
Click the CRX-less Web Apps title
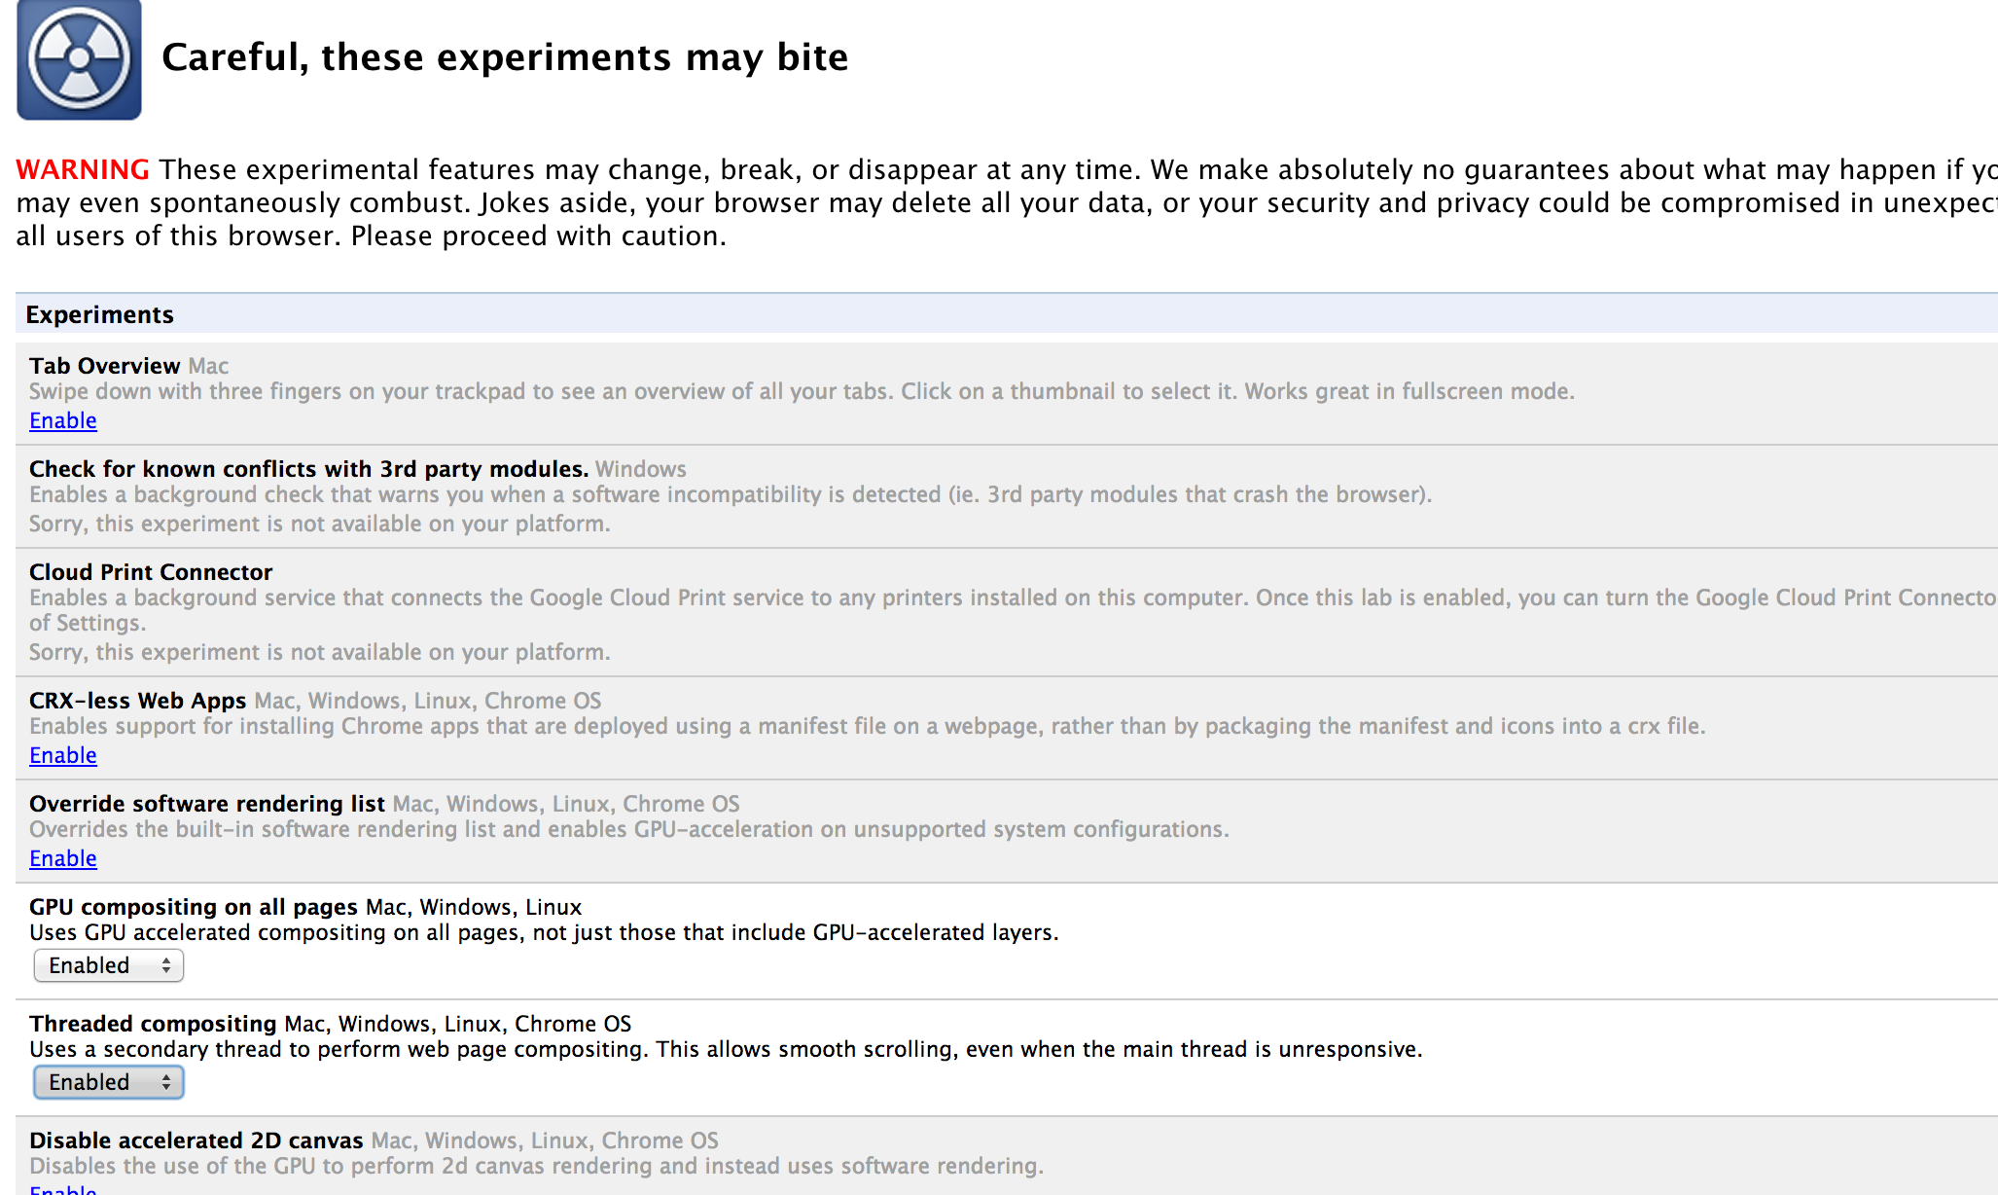137,701
